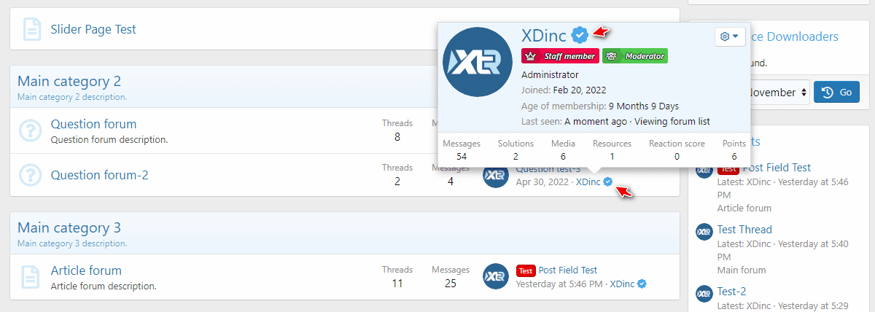Click the green Moderator badge
The width and height of the screenshot is (875, 312).
tap(635, 55)
